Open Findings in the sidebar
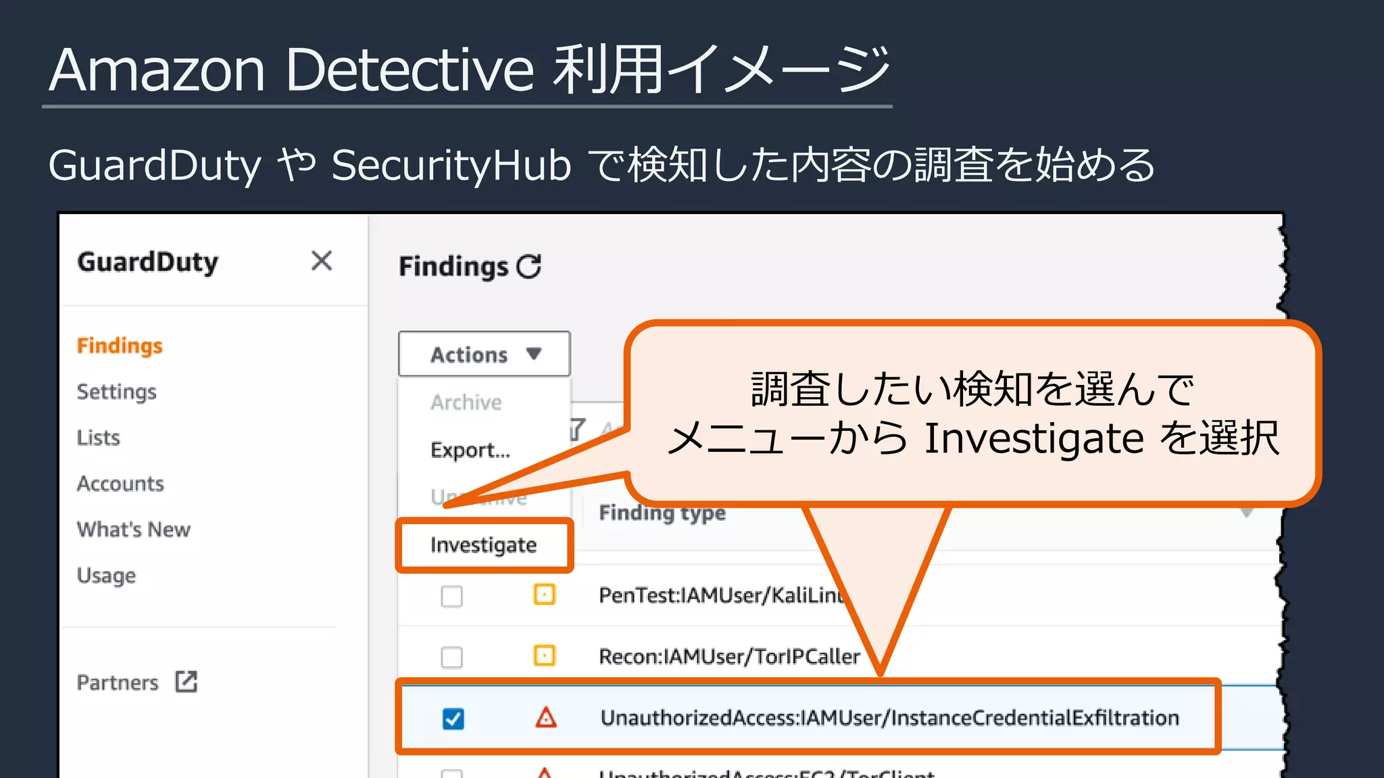This screenshot has width=1384, height=778. click(x=120, y=346)
